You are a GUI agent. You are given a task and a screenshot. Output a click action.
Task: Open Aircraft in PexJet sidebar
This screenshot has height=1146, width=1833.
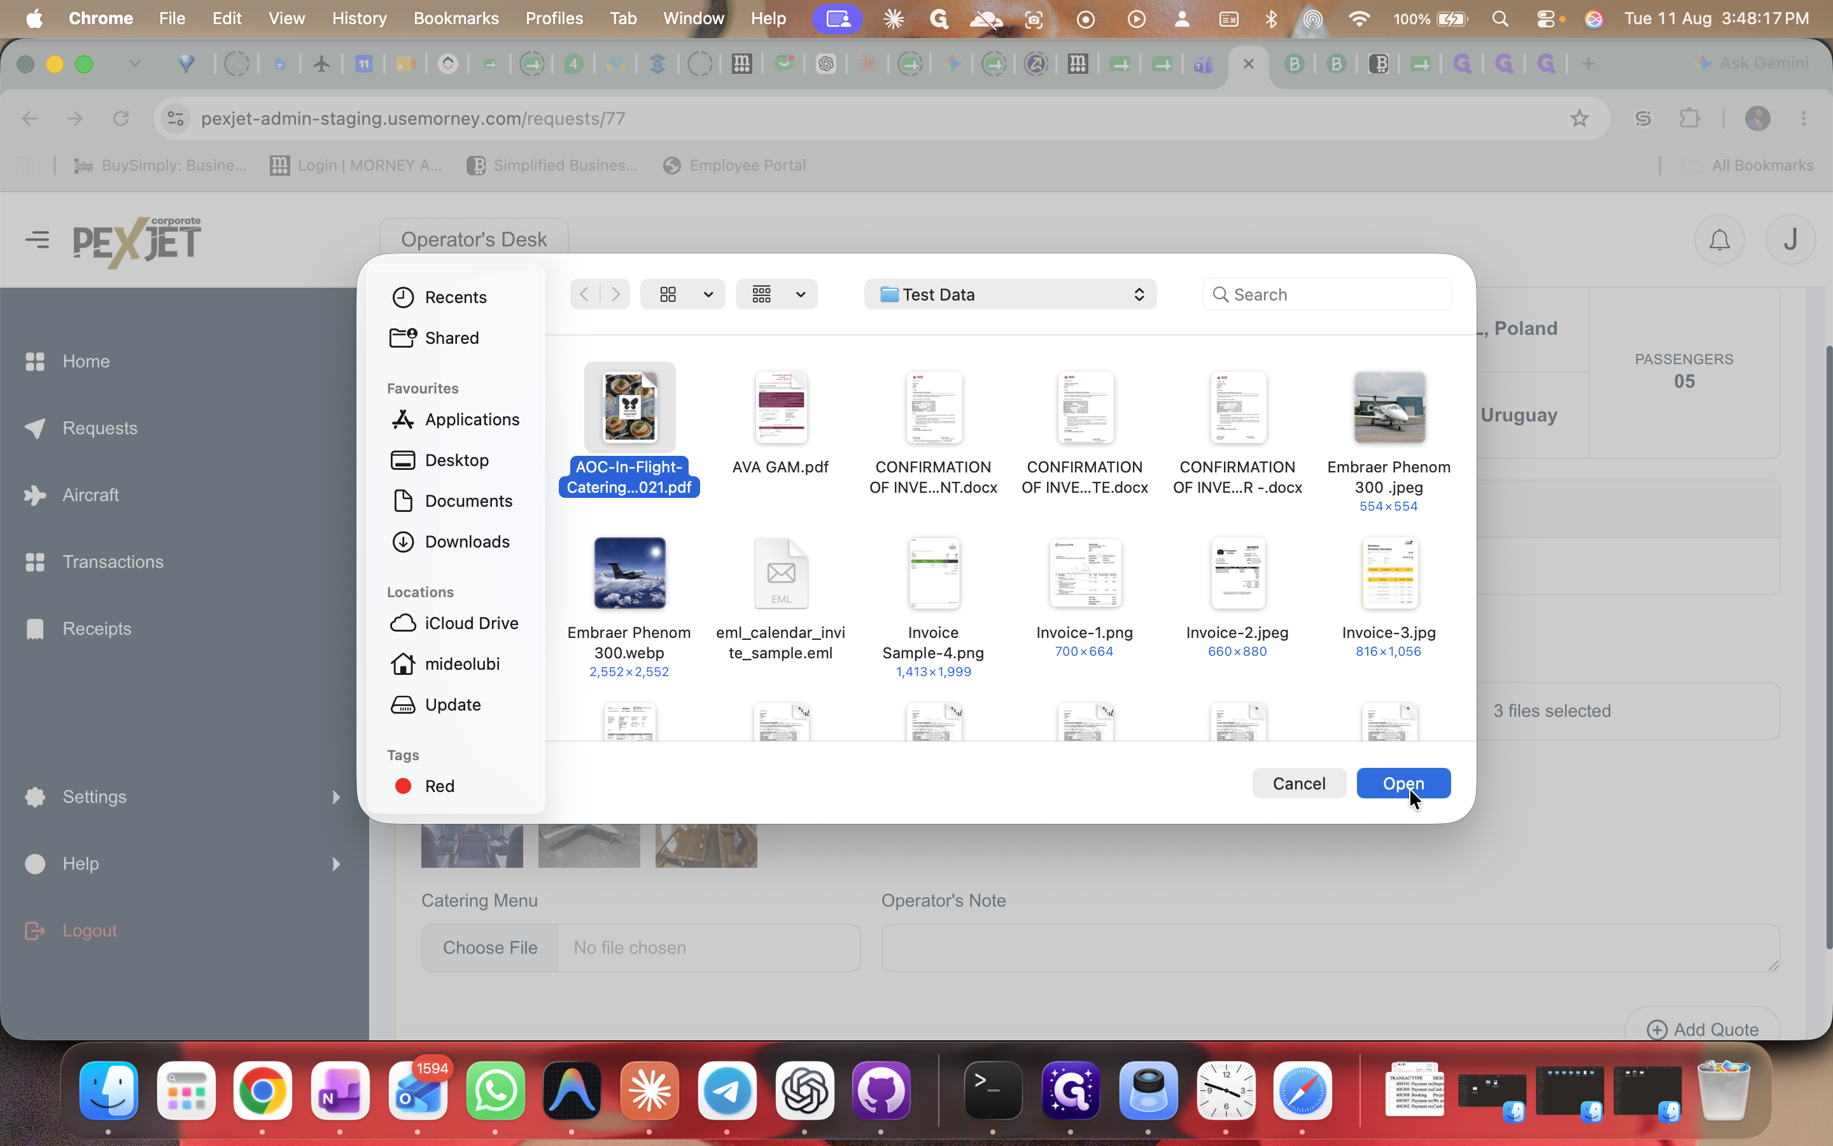pyautogui.click(x=90, y=495)
